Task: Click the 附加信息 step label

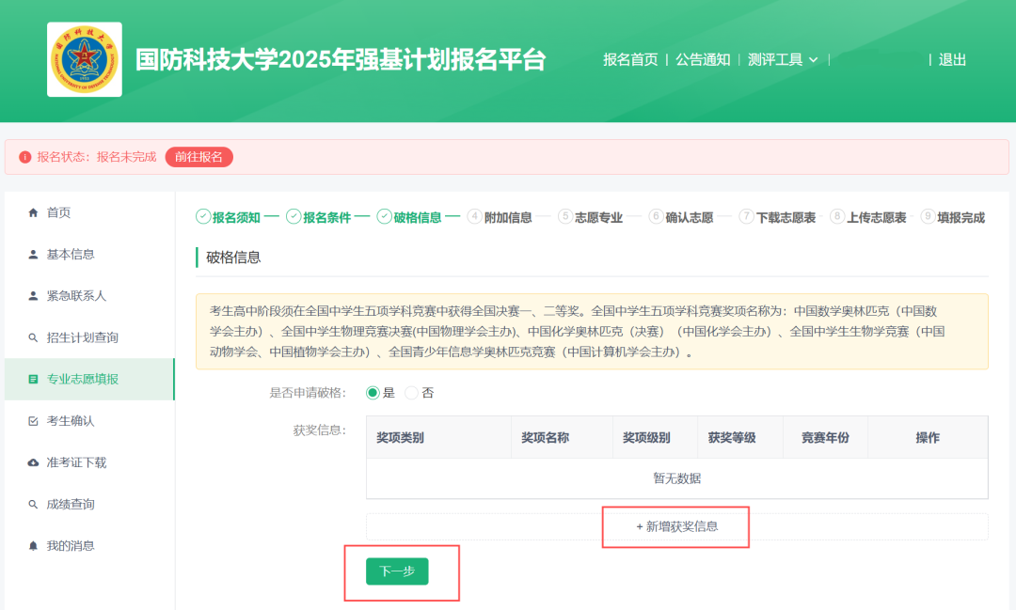Action: pos(508,217)
